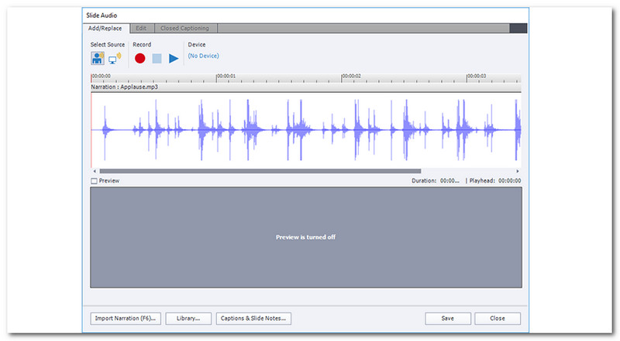620x341 pixels.
Task: Open the Library... button
Action: (x=188, y=318)
